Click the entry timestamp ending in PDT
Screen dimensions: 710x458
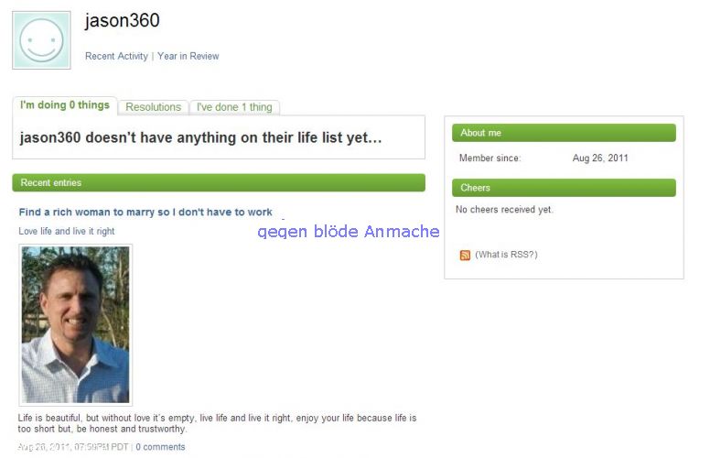(73, 447)
